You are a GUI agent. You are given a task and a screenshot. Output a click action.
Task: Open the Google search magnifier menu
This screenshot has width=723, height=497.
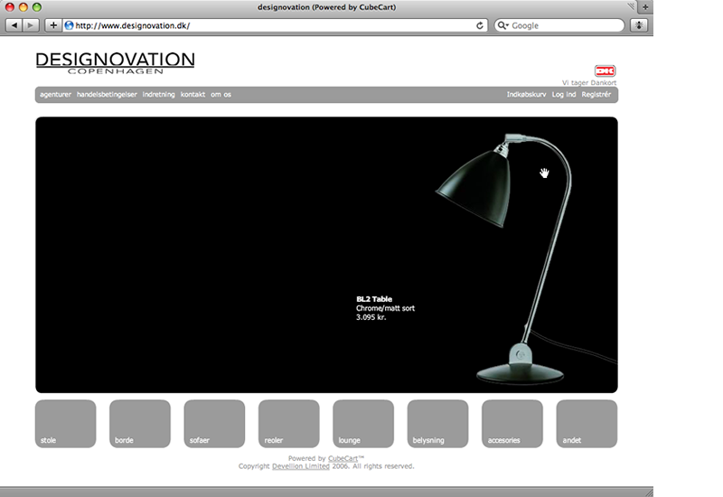502,25
